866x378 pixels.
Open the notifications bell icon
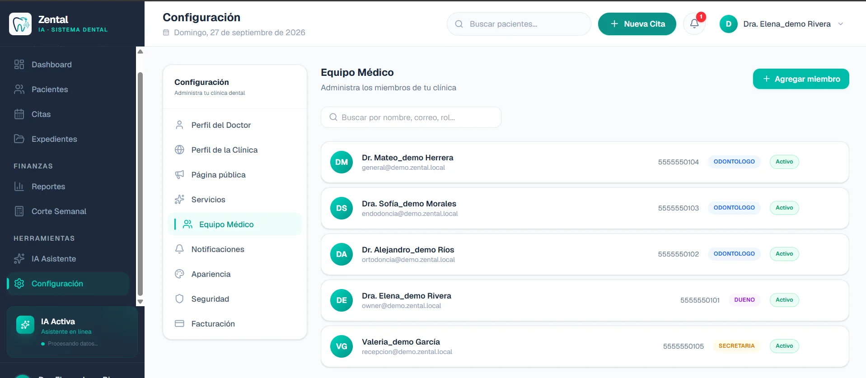(x=694, y=24)
